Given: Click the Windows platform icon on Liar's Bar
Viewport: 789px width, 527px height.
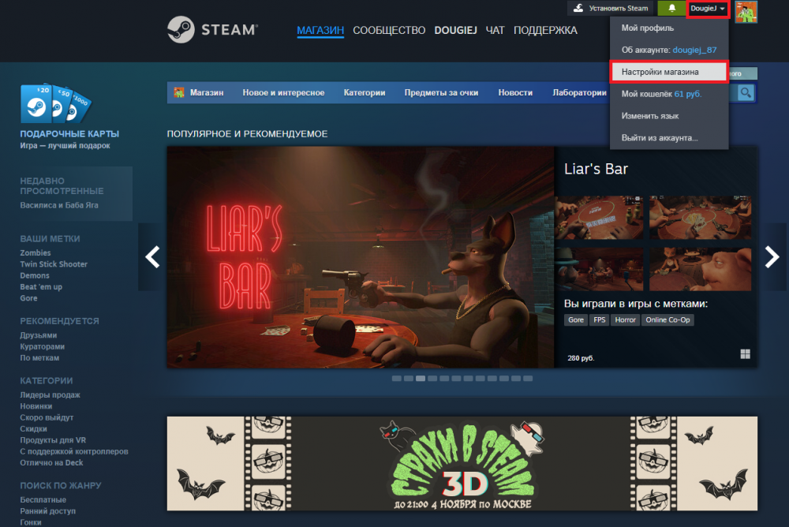Looking at the screenshot, I should (746, 354).
